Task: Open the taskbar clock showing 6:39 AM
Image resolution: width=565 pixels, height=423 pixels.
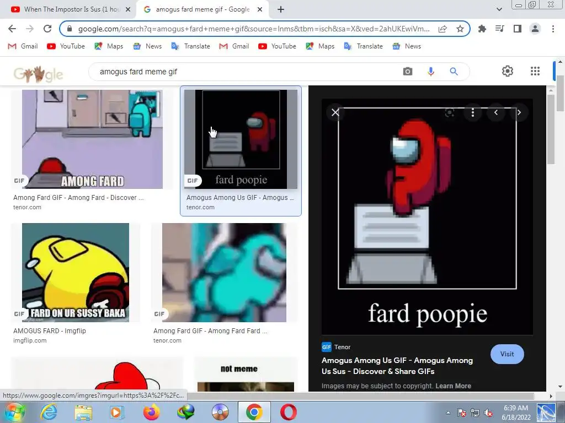Action: (x=516, y=413)
